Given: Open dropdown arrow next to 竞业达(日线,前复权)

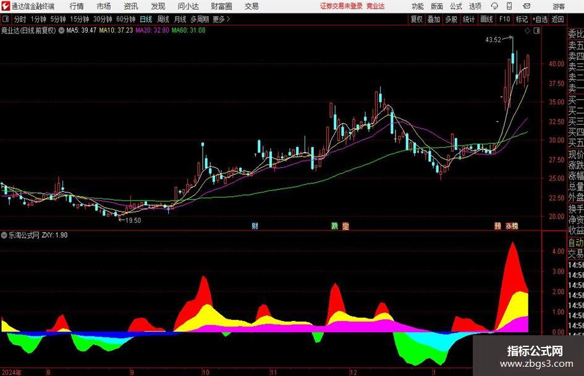Looking at the screenshot, I should pyautogui.click(x=61, y=30).
